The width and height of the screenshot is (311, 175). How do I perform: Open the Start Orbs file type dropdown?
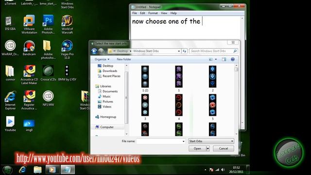click(211, 141)
